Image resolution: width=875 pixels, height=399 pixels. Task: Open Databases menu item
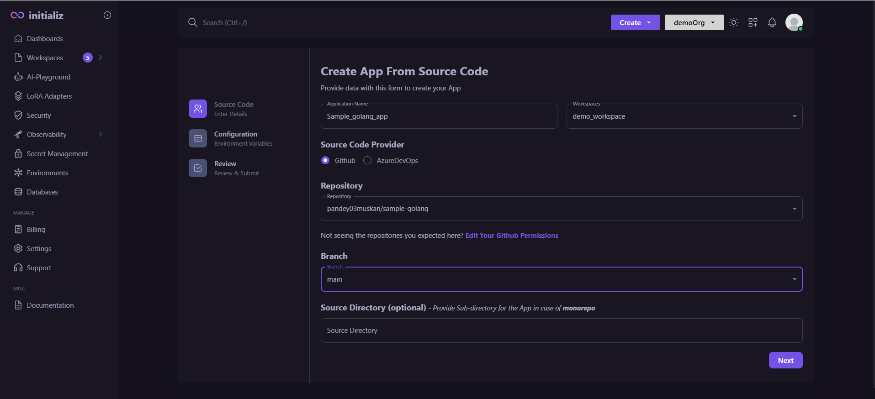point(42,192)
